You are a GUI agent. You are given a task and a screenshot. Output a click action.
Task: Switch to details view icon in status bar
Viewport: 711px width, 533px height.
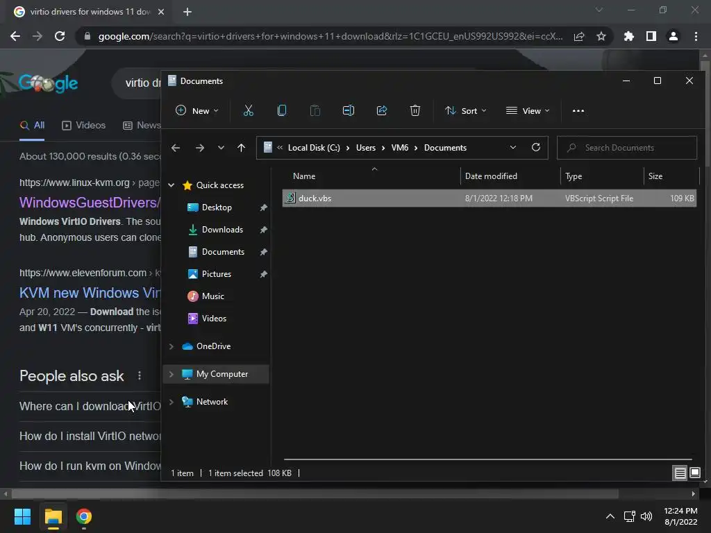coord(680,473)
